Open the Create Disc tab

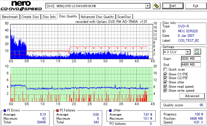[x=30, y=17]
